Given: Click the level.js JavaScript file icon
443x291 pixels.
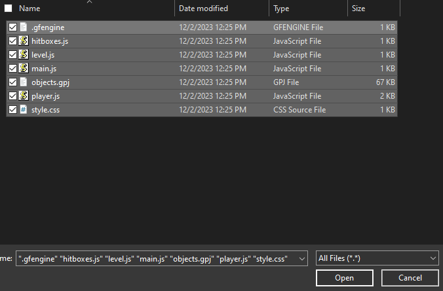Looking at the screenshot, I should coord(24,55).
